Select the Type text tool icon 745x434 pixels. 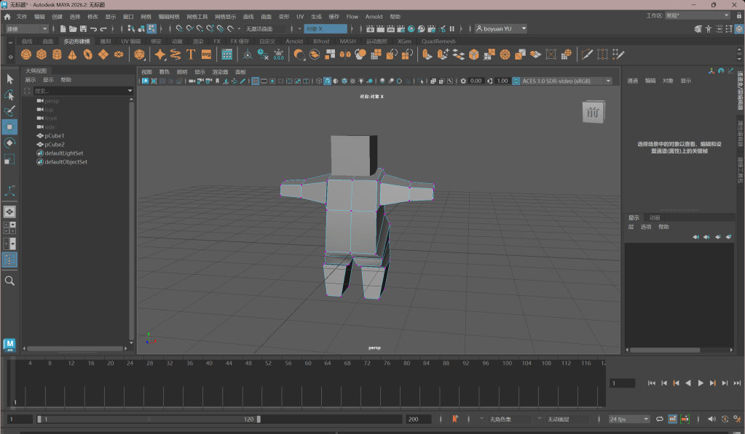tap(191, 55)
